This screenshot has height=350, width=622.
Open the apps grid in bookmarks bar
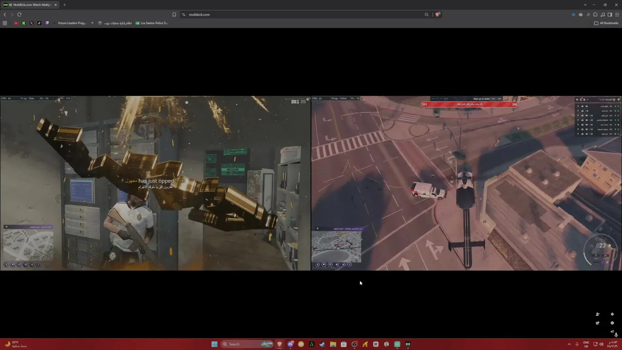pyautogui.click(x=5, y=23)
